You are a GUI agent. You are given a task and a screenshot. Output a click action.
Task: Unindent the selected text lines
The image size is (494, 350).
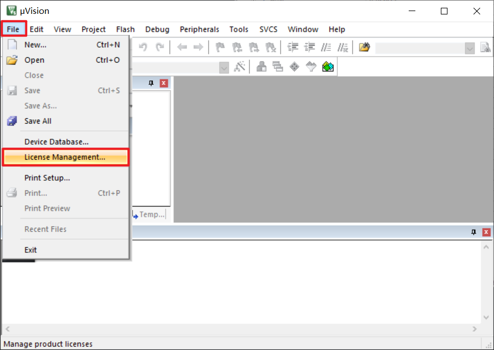tap(310, 47)
